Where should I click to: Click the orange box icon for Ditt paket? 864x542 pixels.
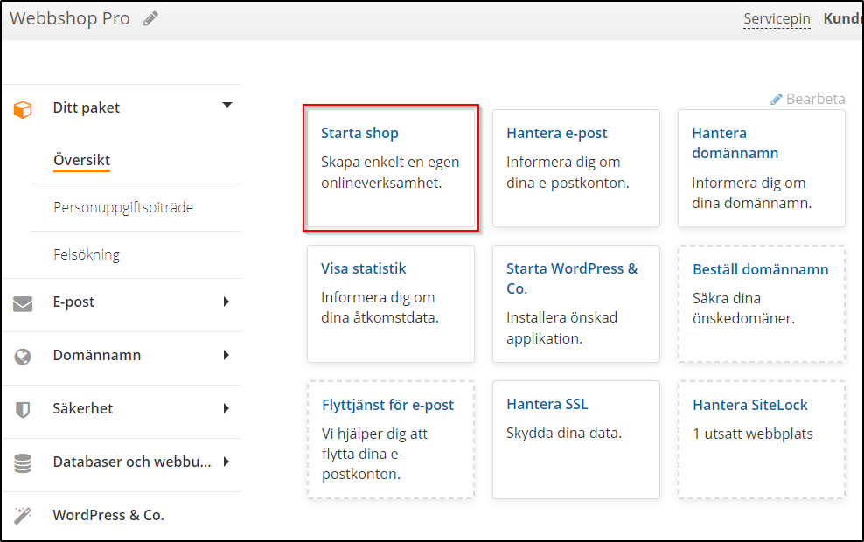tap(23, 108)
